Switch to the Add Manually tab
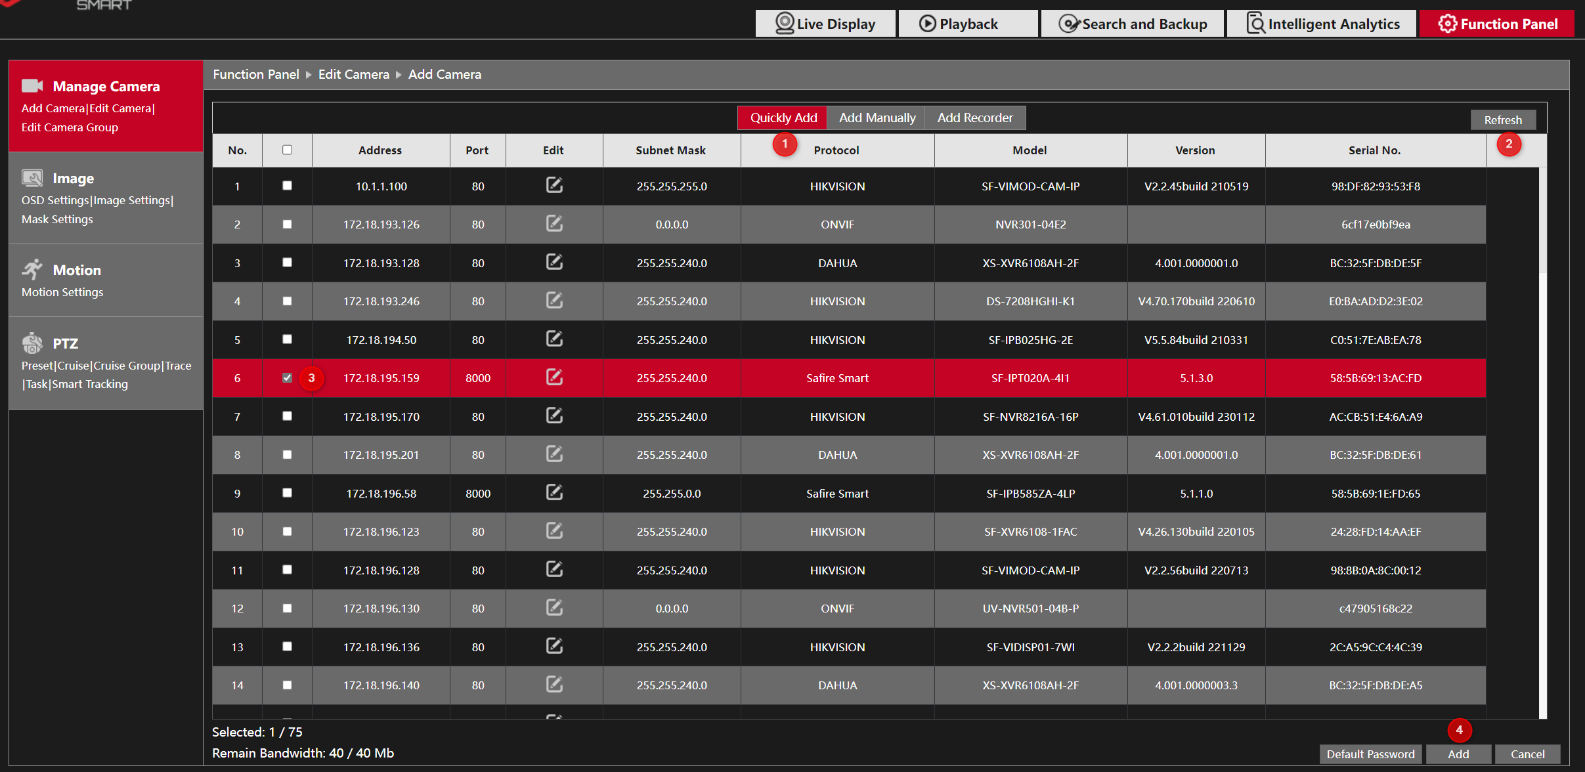The width and height of the screenshot is (1585, 772). pyautogui.click(x=877, y=118)
